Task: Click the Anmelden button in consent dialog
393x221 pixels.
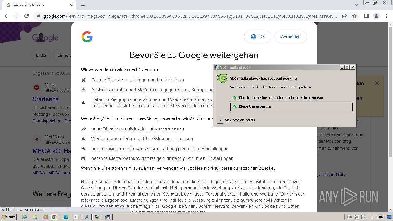Action: click(290, 37)
